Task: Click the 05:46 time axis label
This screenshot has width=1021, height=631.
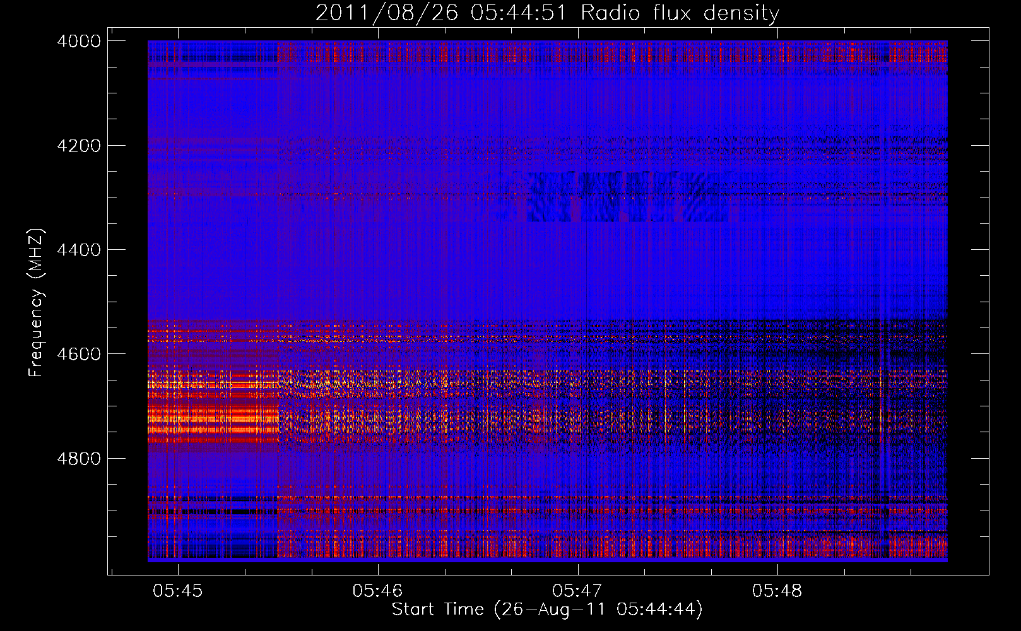Action: point(377,591)
